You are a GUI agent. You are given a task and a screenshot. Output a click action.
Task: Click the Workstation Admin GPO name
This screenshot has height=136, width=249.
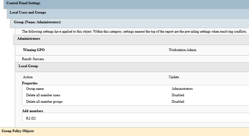point(182,50)
